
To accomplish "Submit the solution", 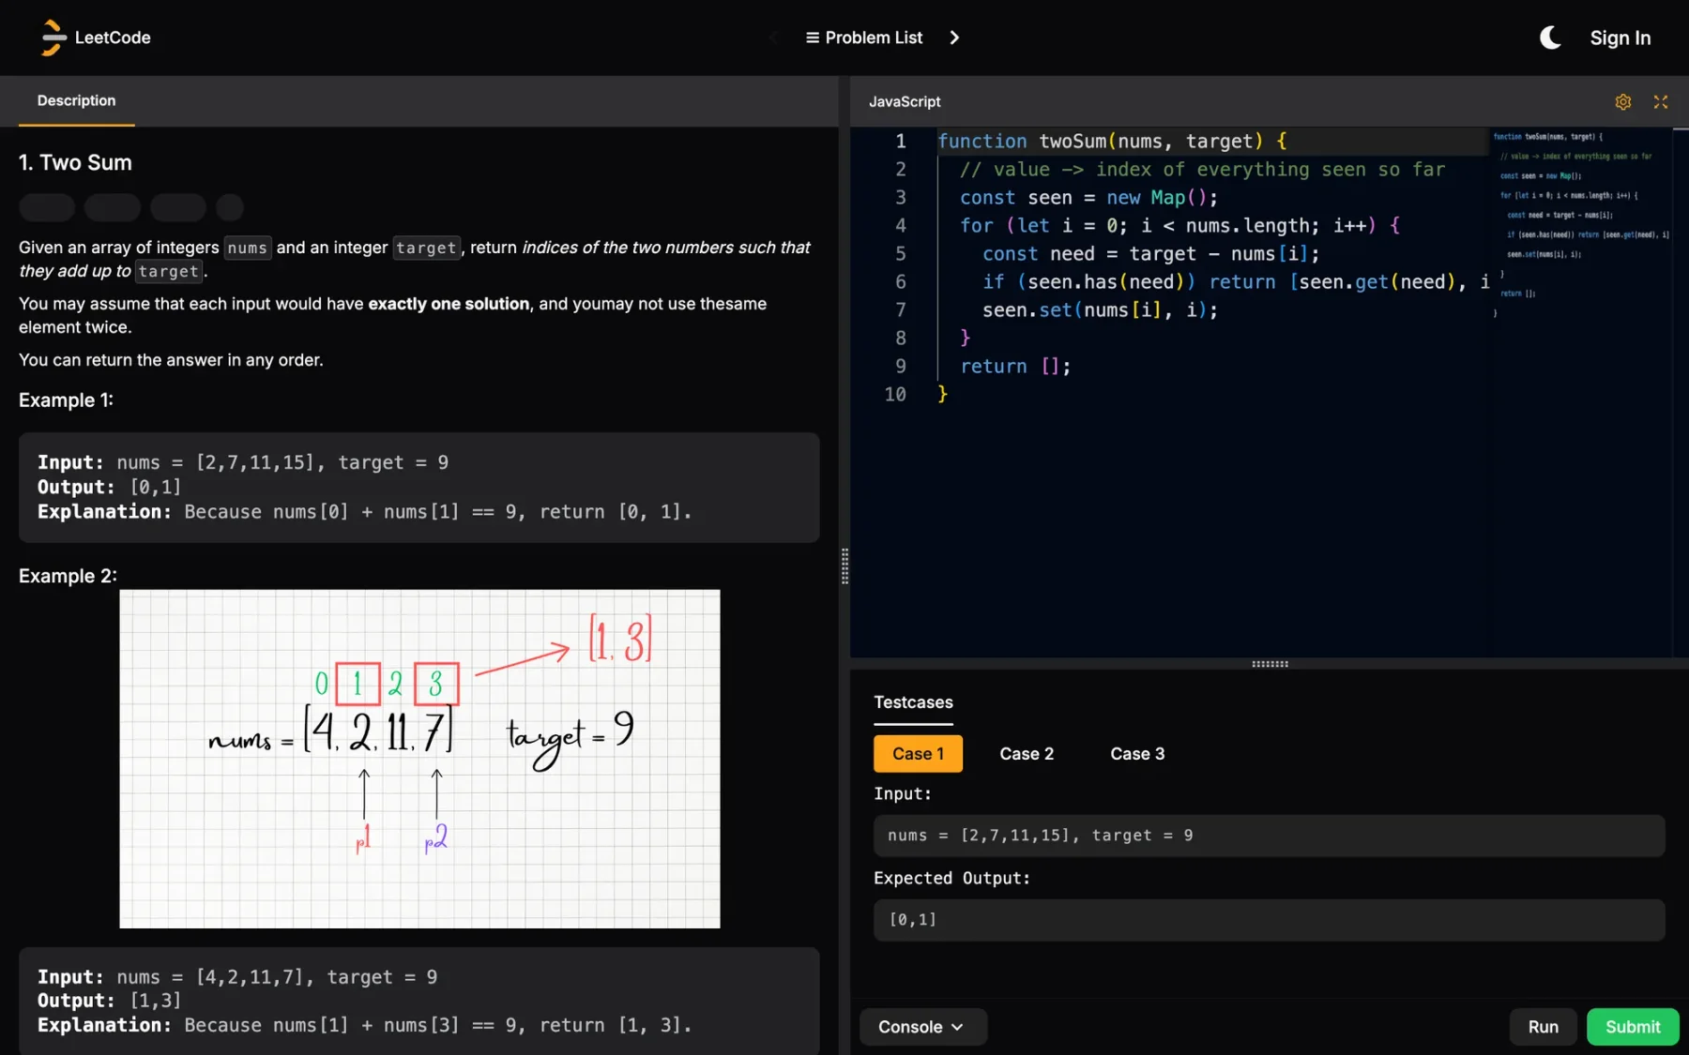I will [1633, 1027].
